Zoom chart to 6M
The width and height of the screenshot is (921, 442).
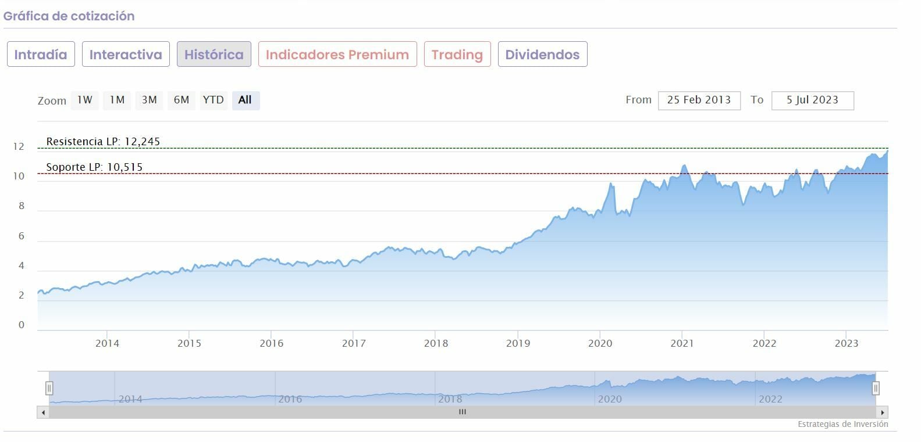coord(181,100)
